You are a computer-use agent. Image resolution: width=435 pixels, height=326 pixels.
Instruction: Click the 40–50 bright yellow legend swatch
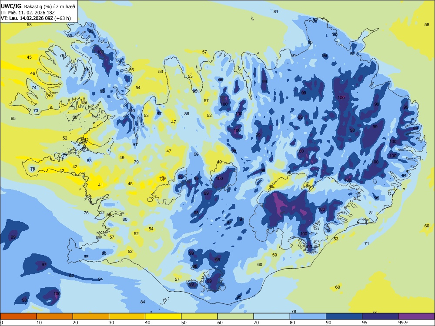coord(163,316)
